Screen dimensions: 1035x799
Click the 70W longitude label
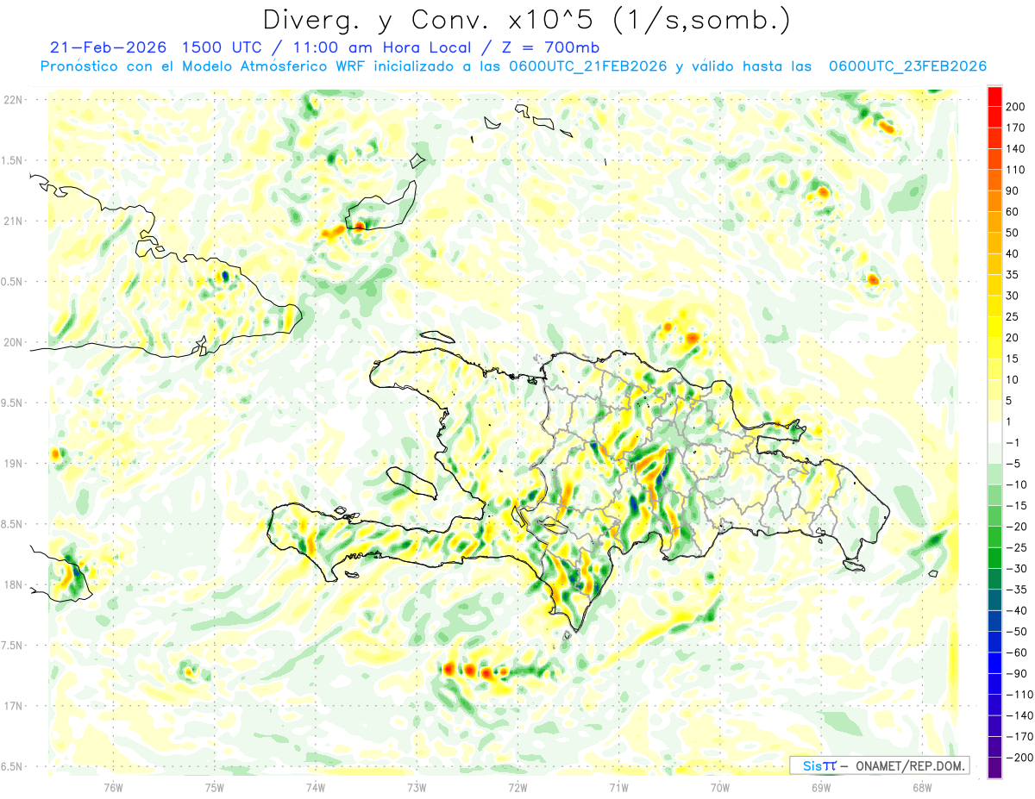(720, 786)
